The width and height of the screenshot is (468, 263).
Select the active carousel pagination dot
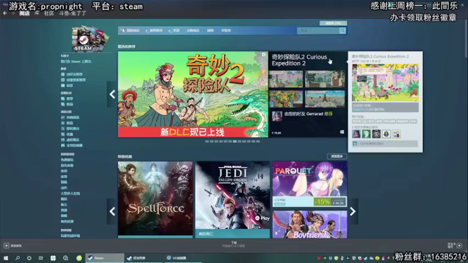point(235,141)
